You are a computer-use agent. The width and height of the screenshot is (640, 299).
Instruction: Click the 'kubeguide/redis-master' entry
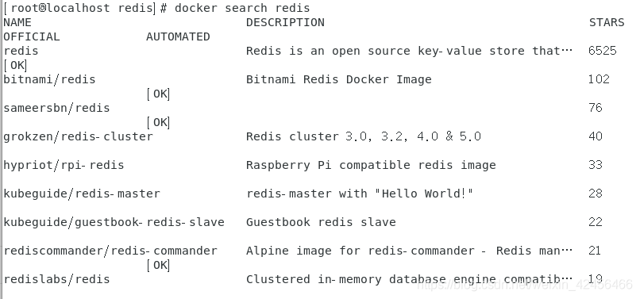[x=82, y=194]
